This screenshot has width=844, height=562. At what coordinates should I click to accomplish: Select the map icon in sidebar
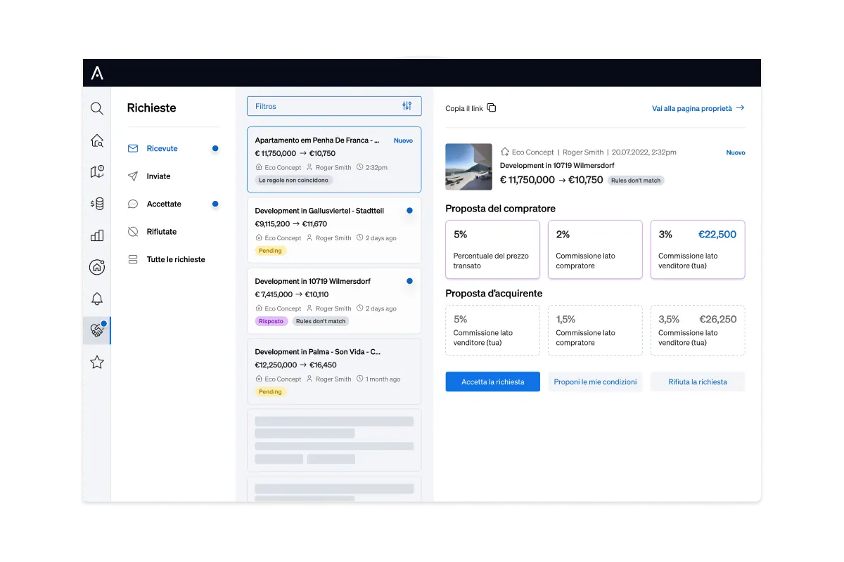97,172
